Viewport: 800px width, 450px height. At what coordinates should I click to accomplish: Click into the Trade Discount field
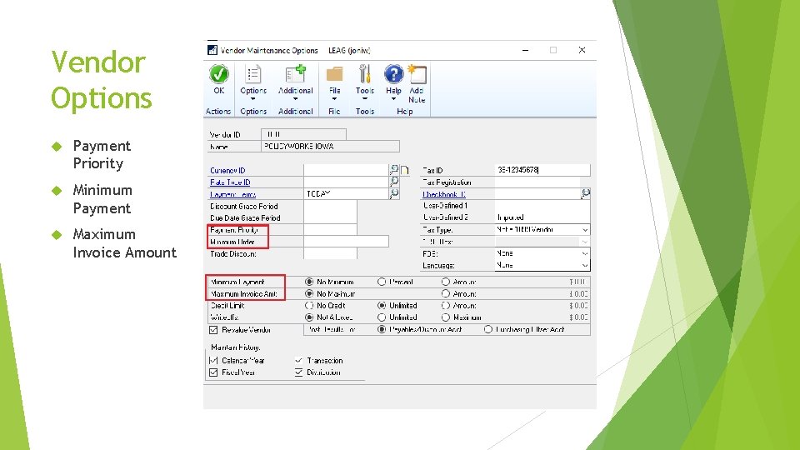(x=330, y=253)
